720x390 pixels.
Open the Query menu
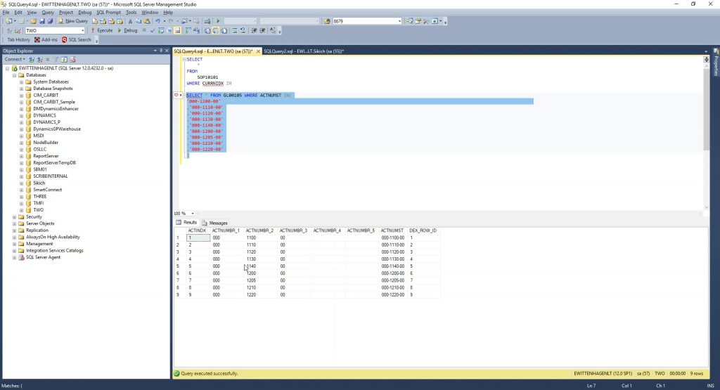[x=48, y=12]
